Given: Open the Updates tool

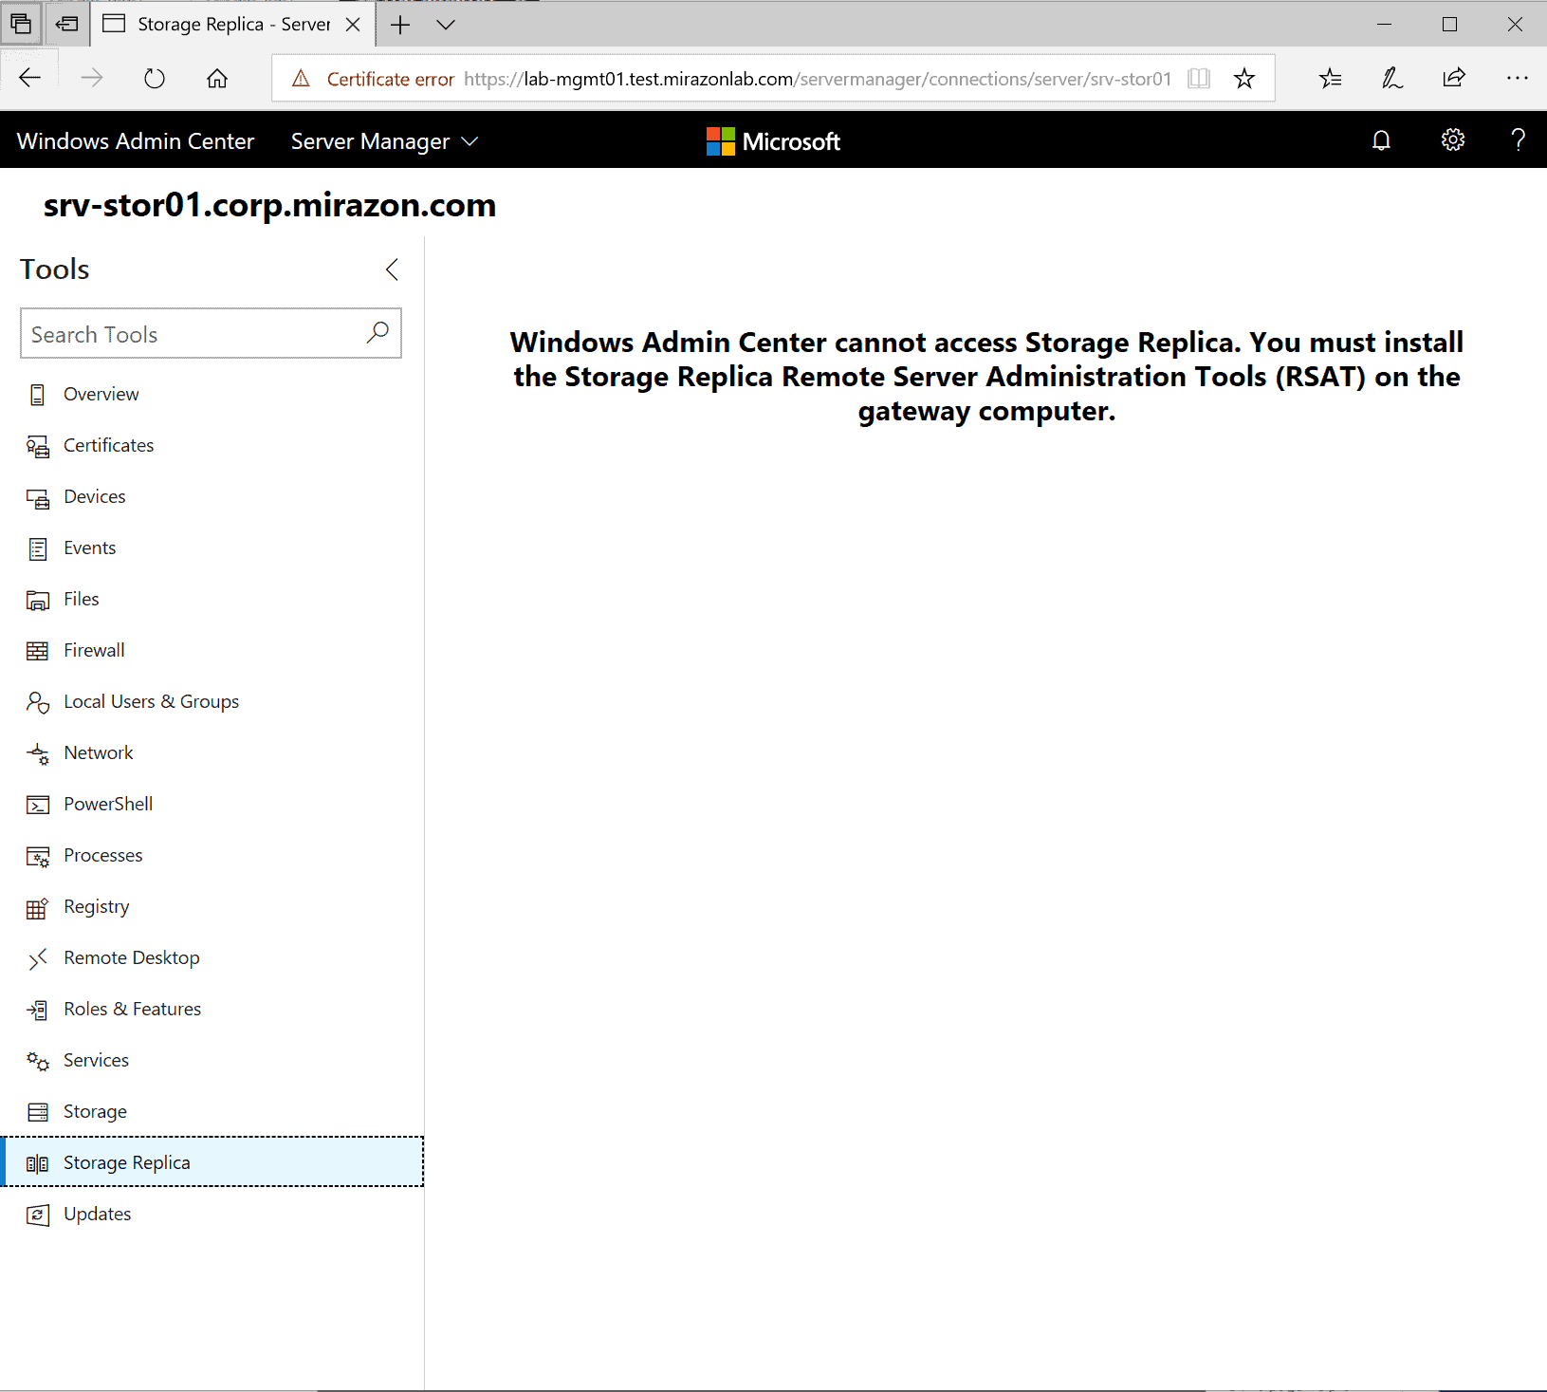Looking at the screenshot, I should (x=97, y=1214).
